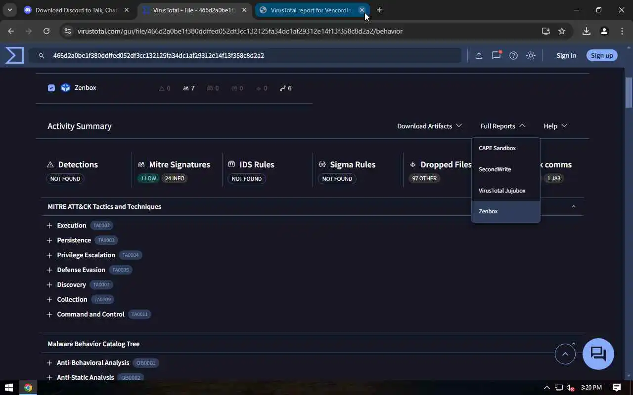Click the TA0002 tag
633x395 pixels.
point(101,226)
